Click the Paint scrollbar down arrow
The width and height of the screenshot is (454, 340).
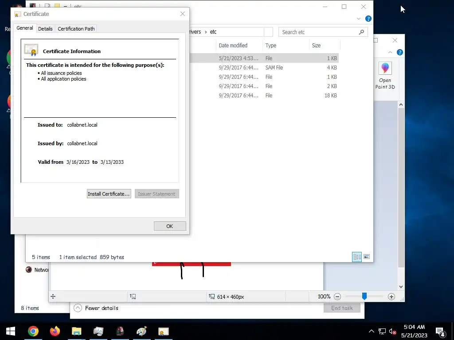(401, 287)
